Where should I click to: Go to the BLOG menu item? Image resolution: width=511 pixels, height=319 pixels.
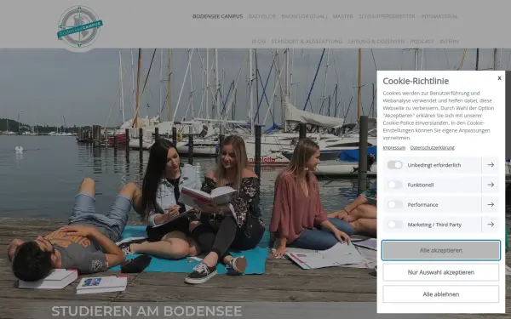point(259,42)
